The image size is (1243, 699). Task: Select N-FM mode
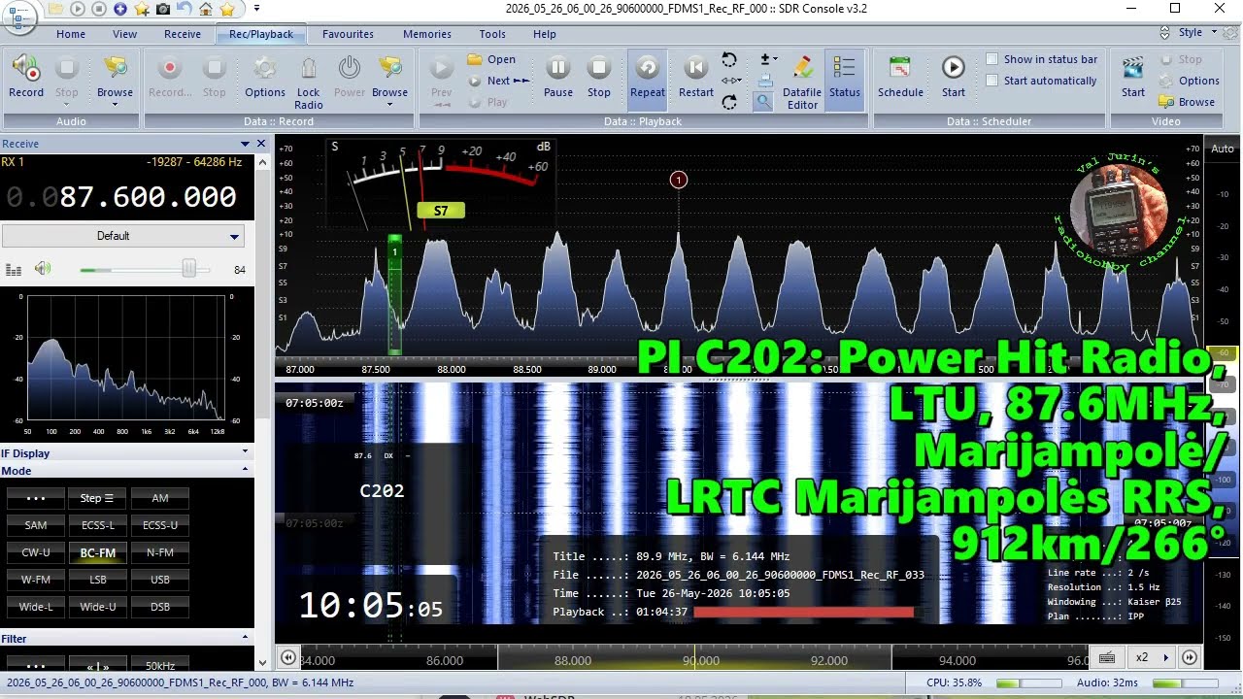159,552
